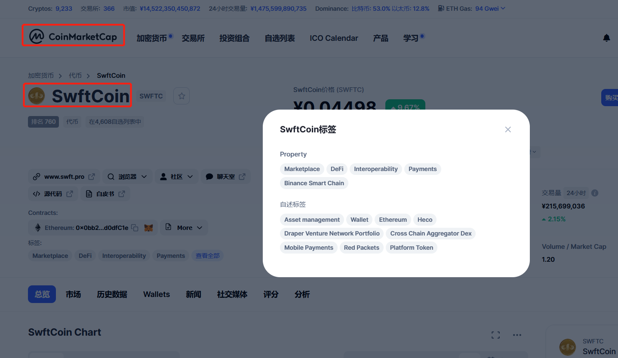Click the Marketplace tag in dialog
This screenshot has height=358, width=618.
pos(302,169)
